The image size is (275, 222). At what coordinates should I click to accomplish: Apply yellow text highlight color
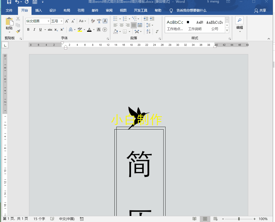tap(80, 30)
